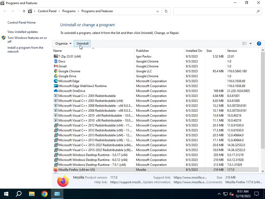Sort by the Publisher column header
Screen dimensions: 265x199
click(159, 51)
